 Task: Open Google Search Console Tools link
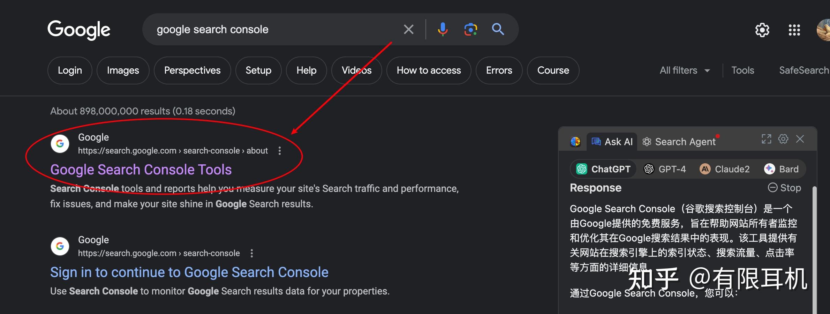click(141, 170)
